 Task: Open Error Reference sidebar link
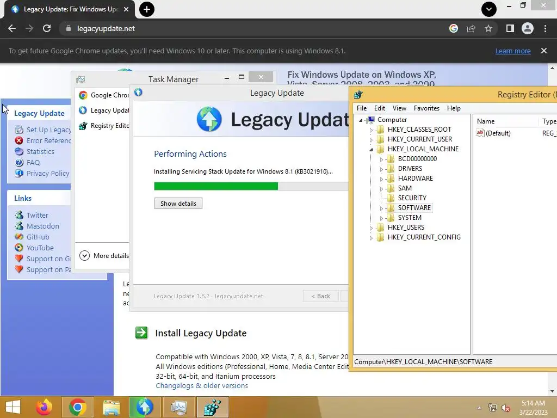point(48,140)
